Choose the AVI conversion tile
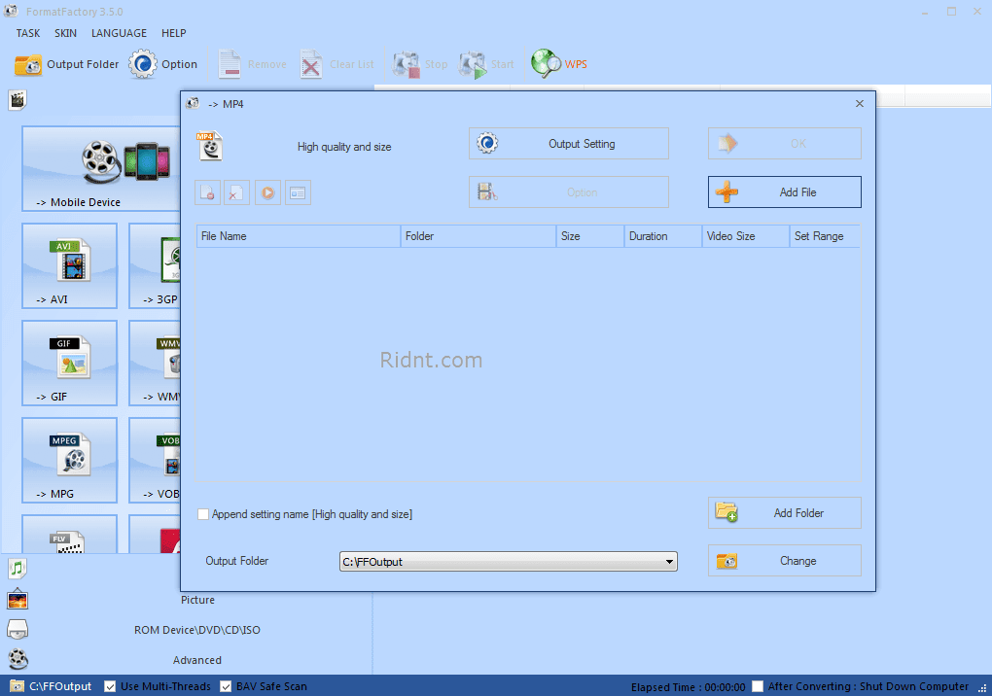The height and width of the screenshot is (696, 992). [x=70, y=265]
